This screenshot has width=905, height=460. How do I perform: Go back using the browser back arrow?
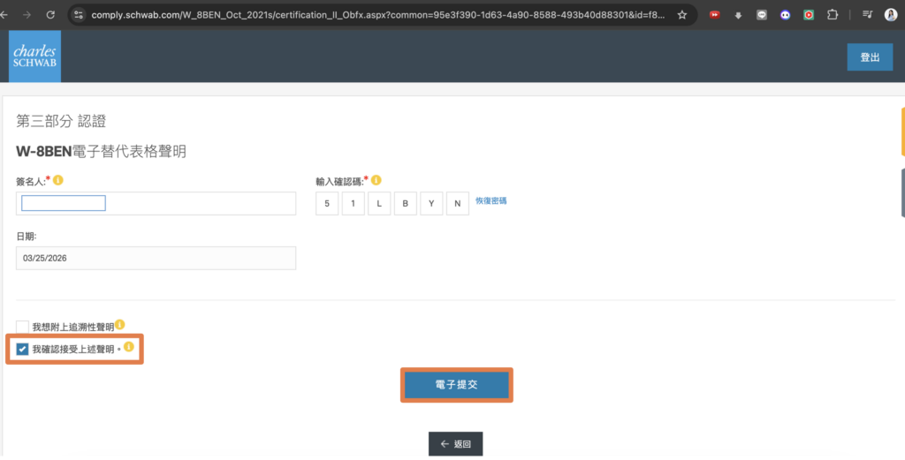pyautogui.click(x=8, y=15)
